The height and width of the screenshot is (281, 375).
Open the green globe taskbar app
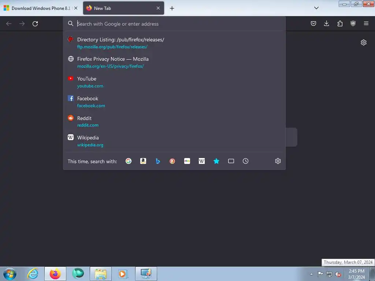coord(78,274)
